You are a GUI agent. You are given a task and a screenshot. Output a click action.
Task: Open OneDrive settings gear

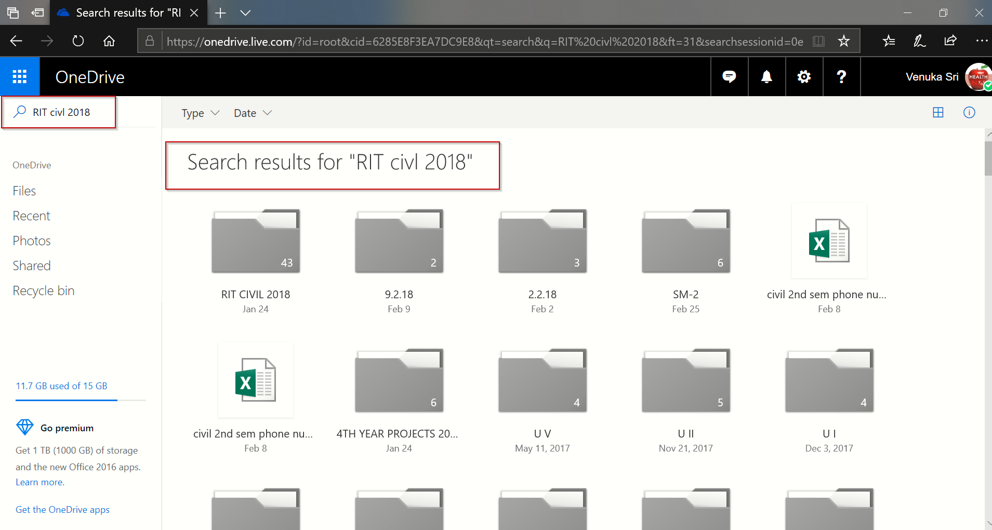coord(803,76)
